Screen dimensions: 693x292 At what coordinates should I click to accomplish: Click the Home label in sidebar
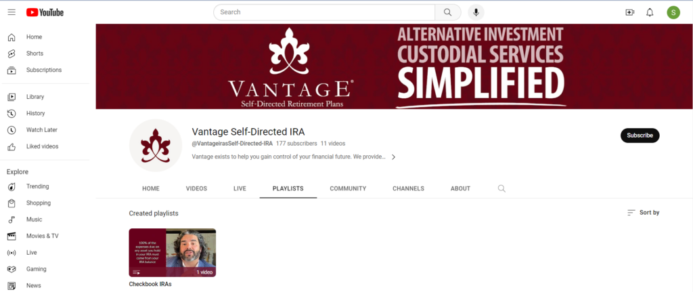point(34,37)
